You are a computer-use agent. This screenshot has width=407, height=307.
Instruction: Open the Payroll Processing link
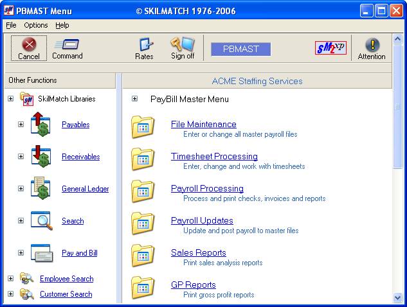[x=207, y=188]
